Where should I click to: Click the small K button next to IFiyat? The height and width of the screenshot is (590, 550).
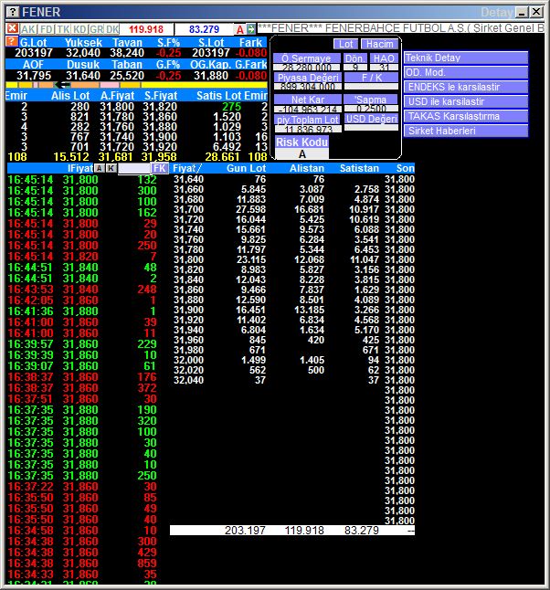coord(111,168)
